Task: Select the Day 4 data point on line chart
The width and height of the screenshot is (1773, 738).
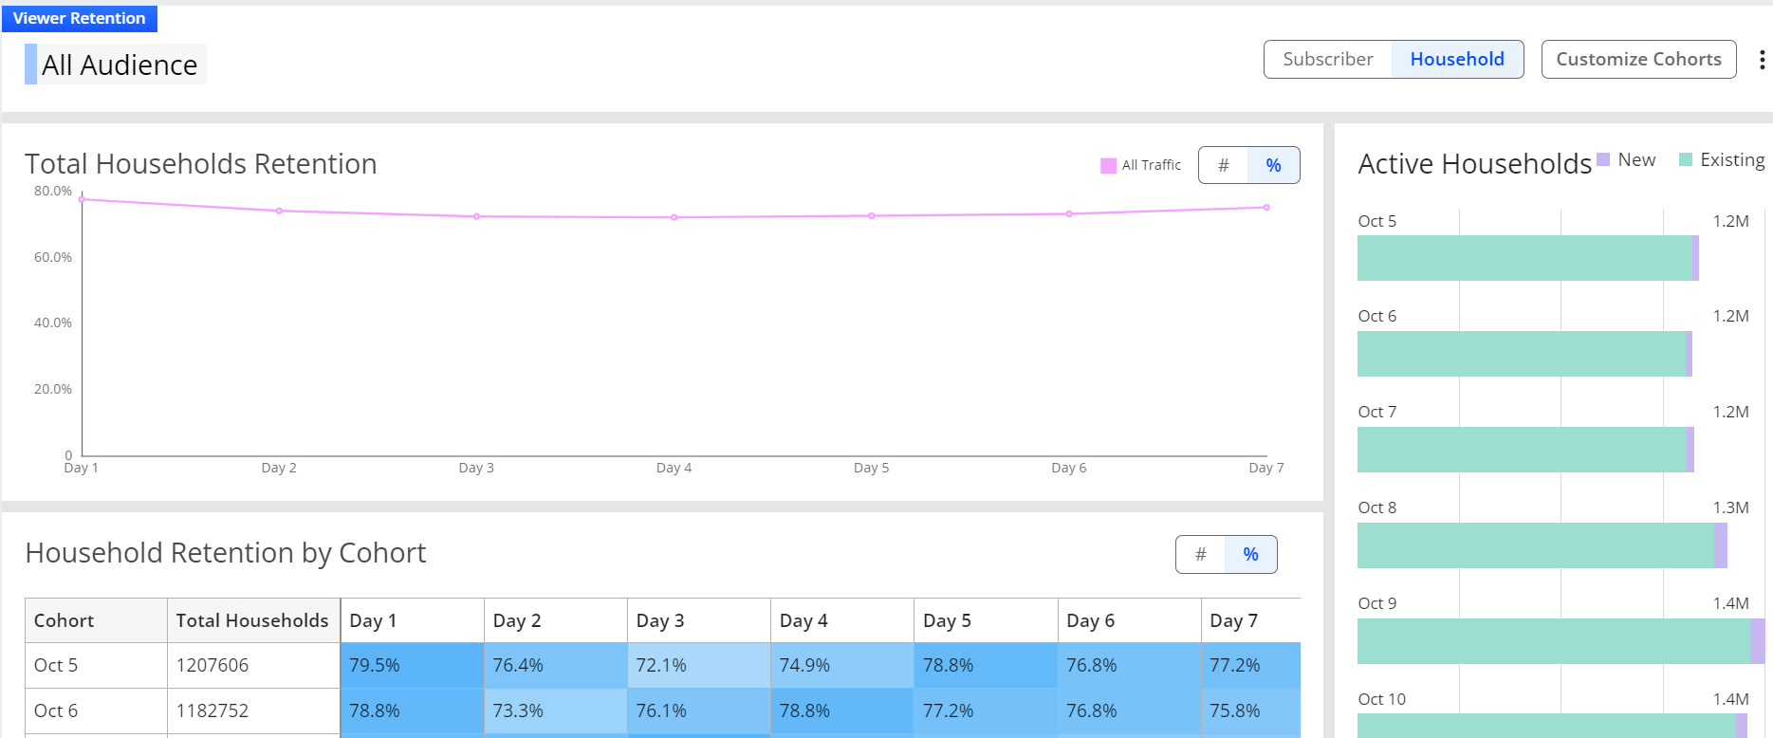Action: coord(674,217)
